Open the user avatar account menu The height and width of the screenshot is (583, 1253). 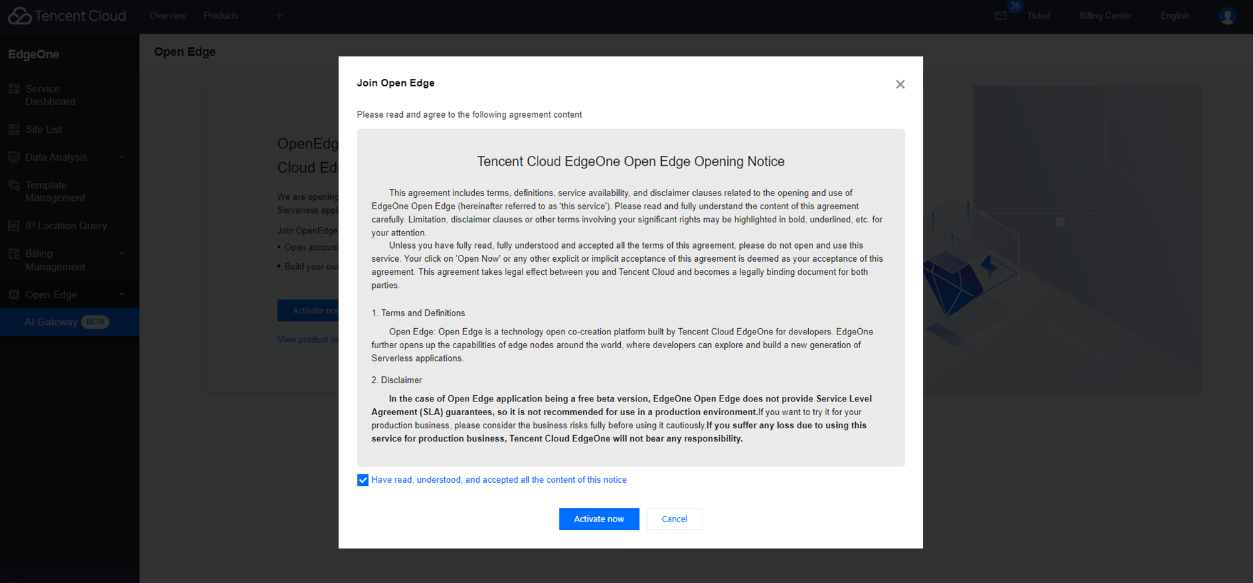1227,16
